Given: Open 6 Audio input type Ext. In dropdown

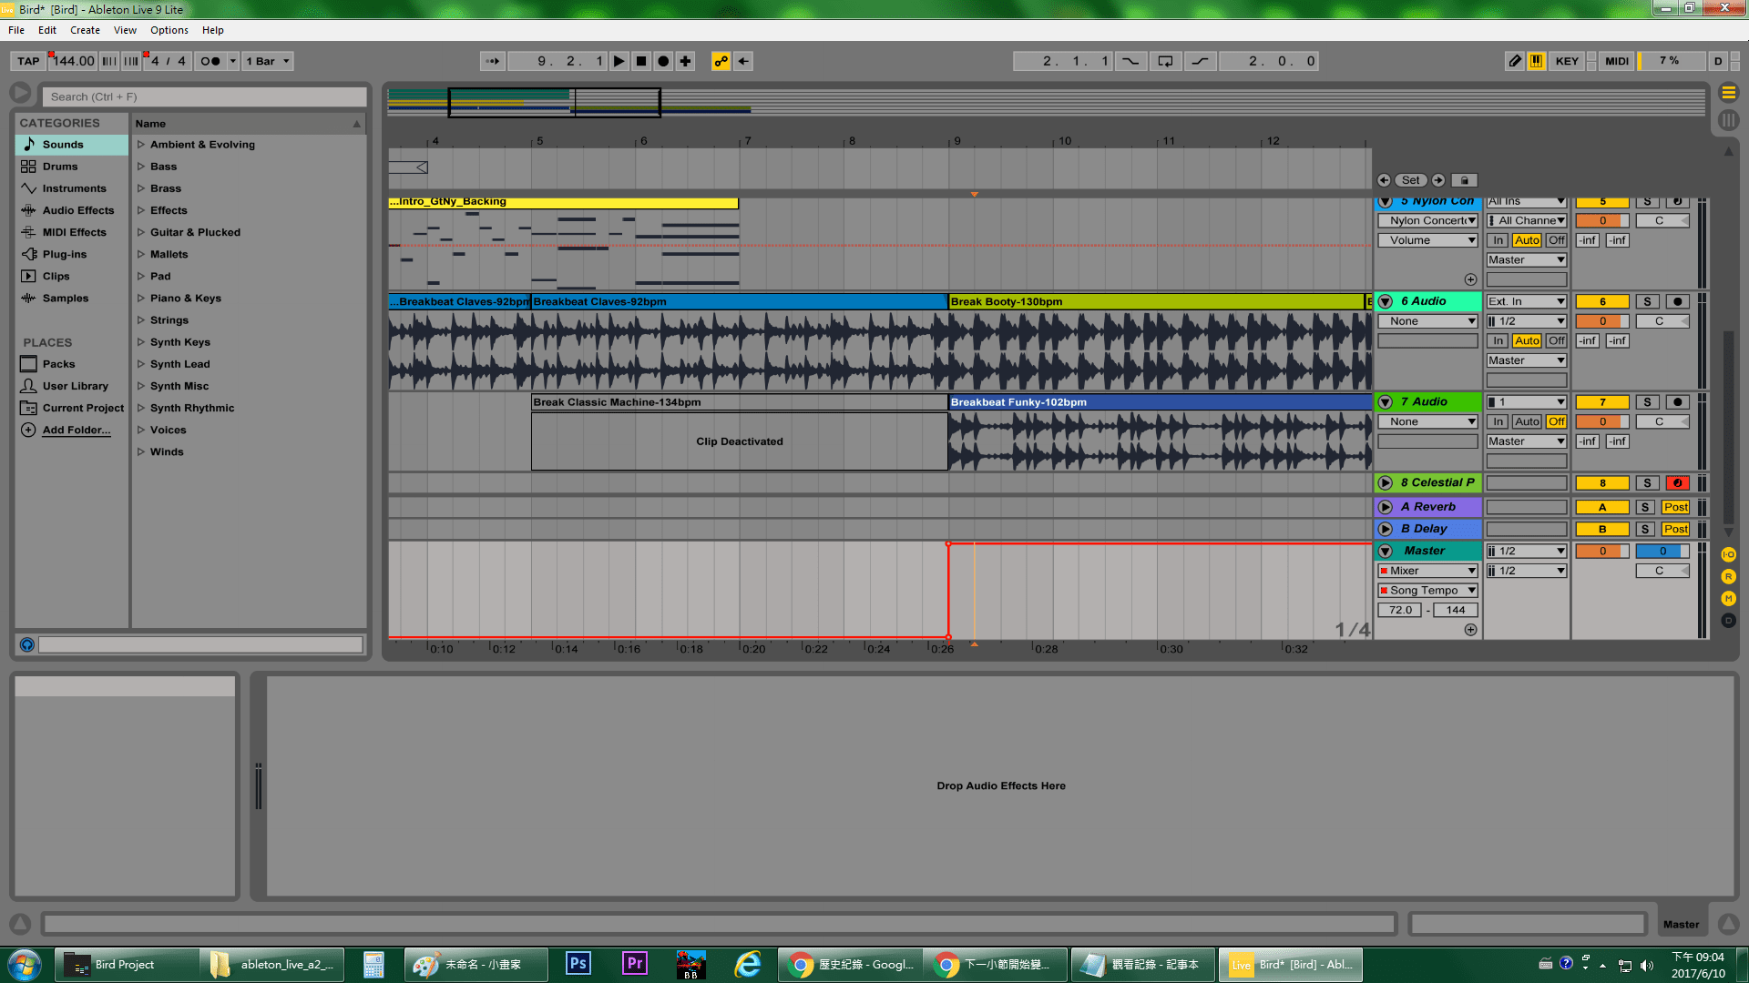Looking at the screenshot, I should tap(1526, 301).
